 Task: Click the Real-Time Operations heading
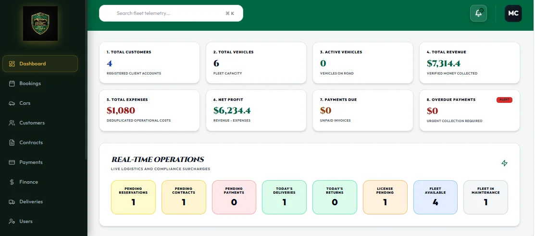coord(158,159)
